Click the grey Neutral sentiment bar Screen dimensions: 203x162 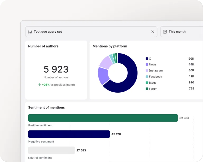[x=52, y=150]
